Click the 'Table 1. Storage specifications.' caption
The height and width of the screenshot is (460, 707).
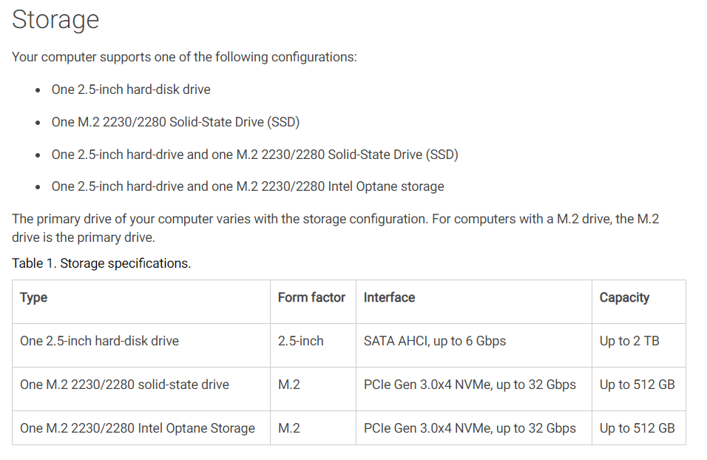[101, 263]
